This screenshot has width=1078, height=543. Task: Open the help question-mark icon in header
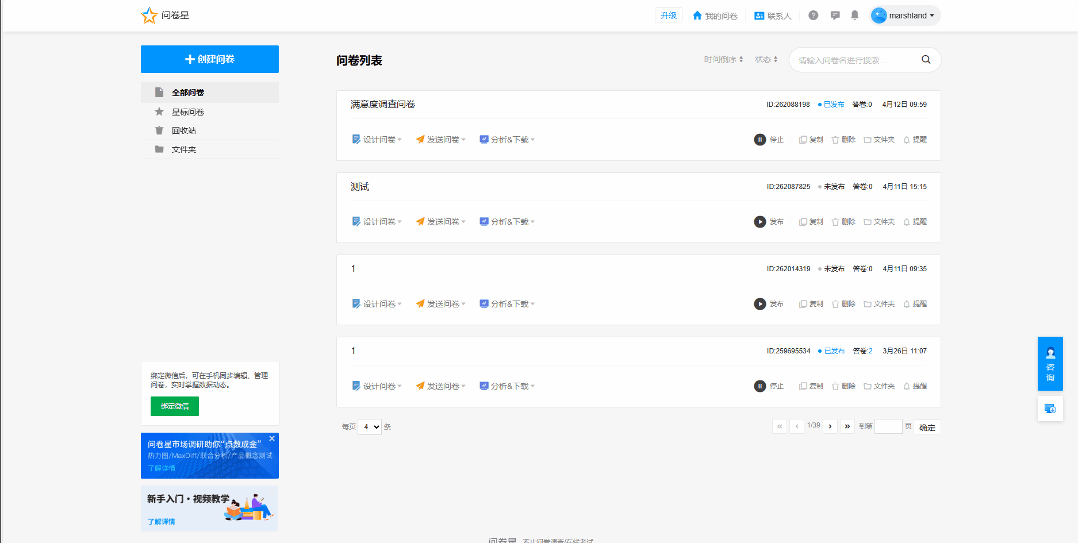point(813,16)
